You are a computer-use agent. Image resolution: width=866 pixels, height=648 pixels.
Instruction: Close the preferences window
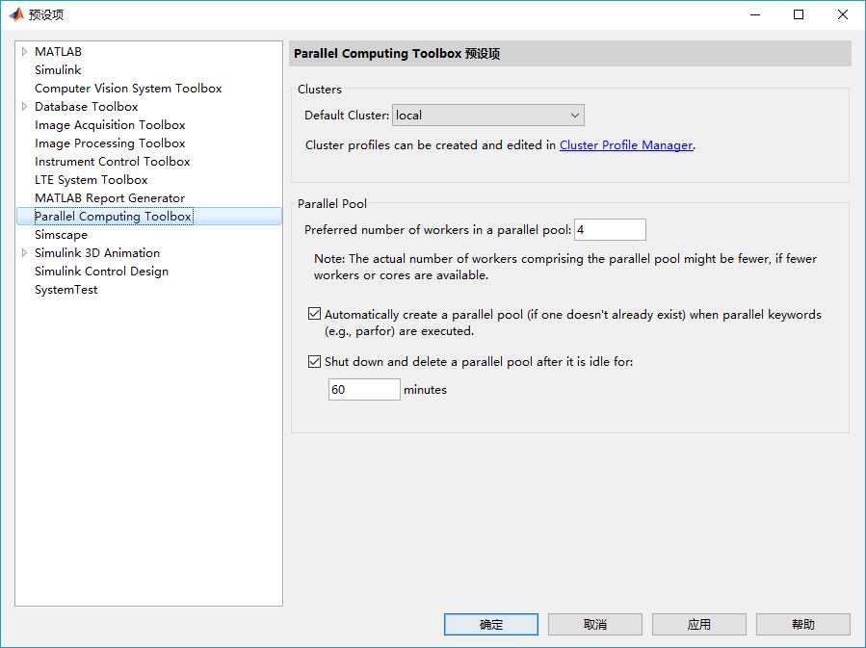[843, 14]
